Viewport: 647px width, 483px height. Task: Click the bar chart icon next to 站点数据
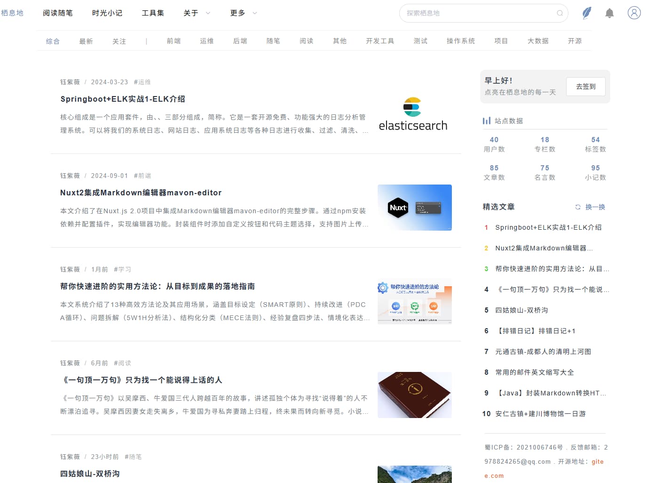click(x=487, y=120)
